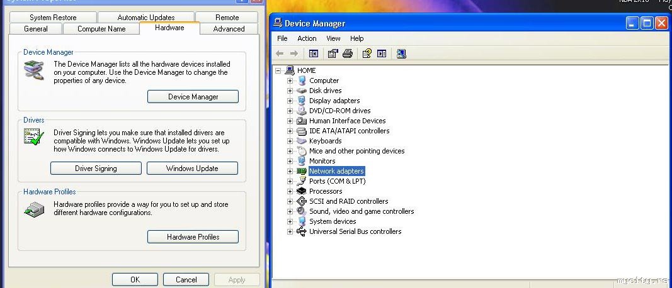Click the System devices icon

click(x=302, y=221)
